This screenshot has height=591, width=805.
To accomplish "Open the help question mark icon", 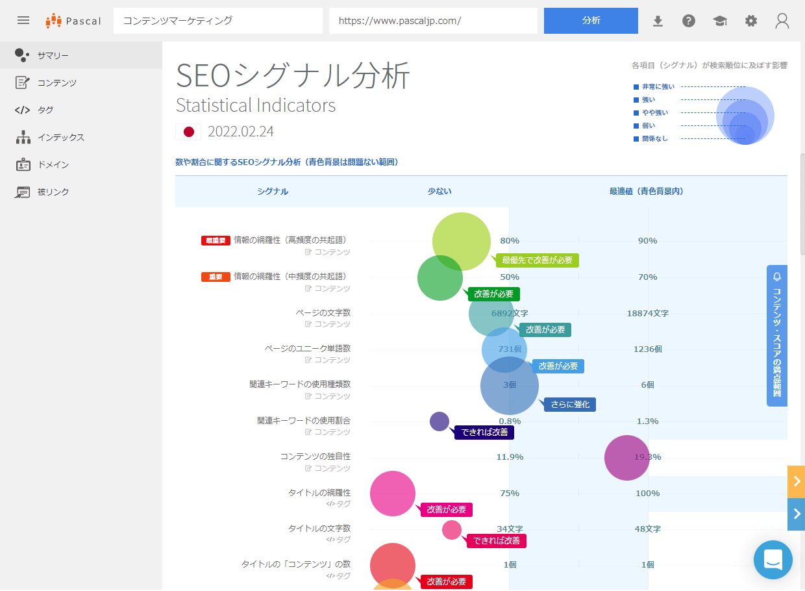I will [689, 21].
